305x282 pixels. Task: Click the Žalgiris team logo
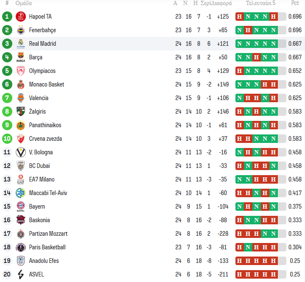click(x=20, y=112)
